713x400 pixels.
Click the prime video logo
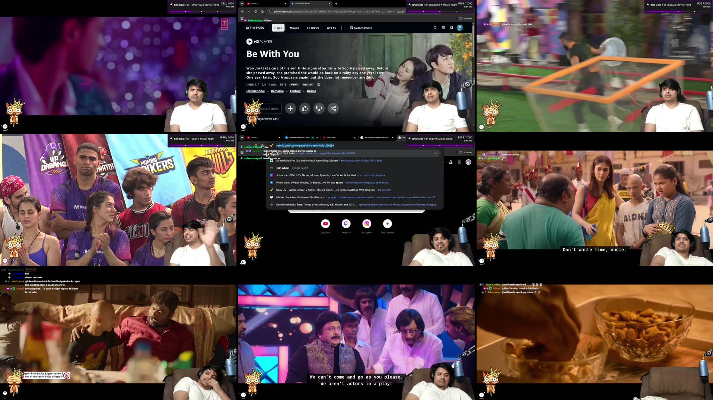pyautogui.click(x=255, y=28)
